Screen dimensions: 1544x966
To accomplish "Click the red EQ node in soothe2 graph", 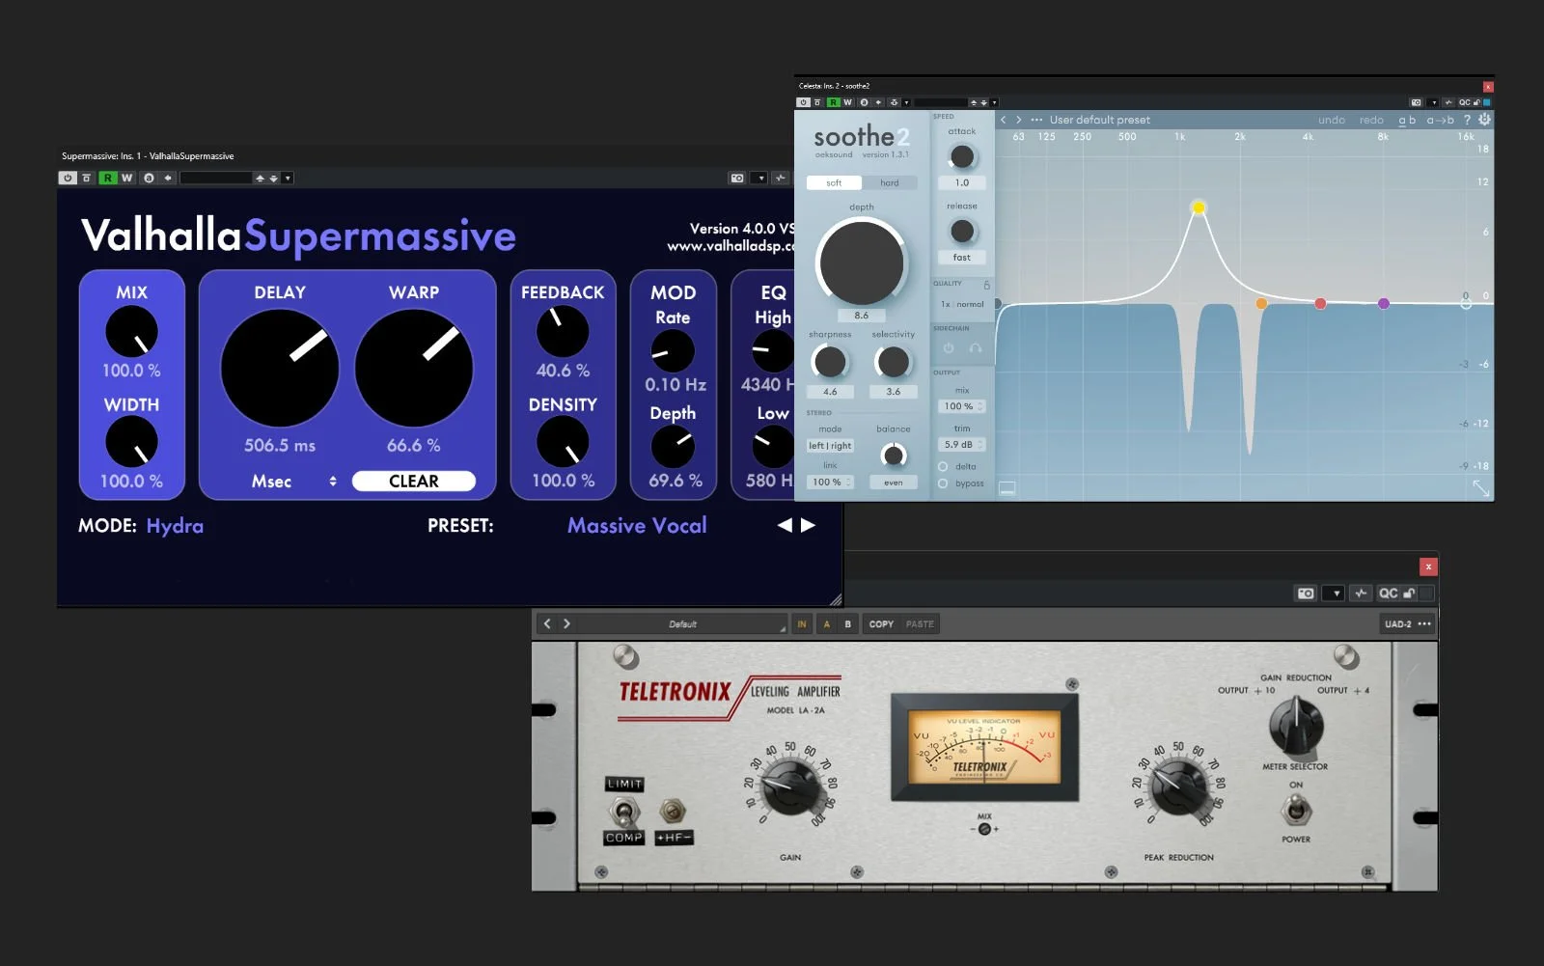I will 1320,303.
